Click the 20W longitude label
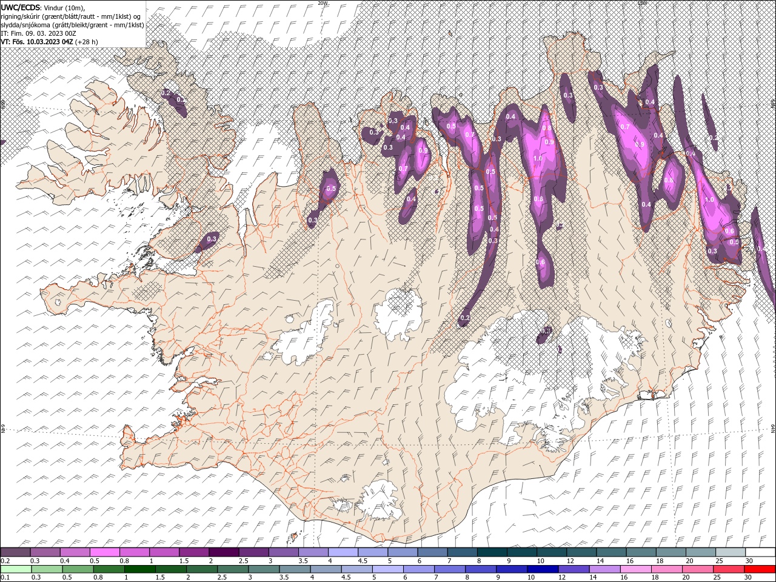 click(323, 3)
